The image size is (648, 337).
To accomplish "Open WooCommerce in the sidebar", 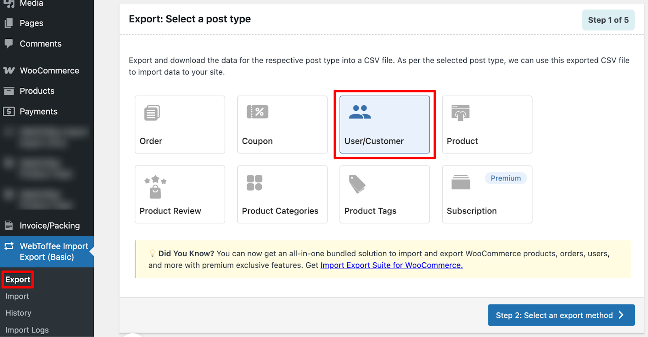I will tap(49, 70).
